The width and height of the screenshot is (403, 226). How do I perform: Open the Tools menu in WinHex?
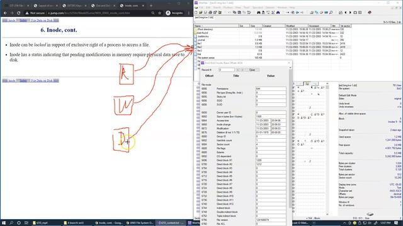[246, 8]
